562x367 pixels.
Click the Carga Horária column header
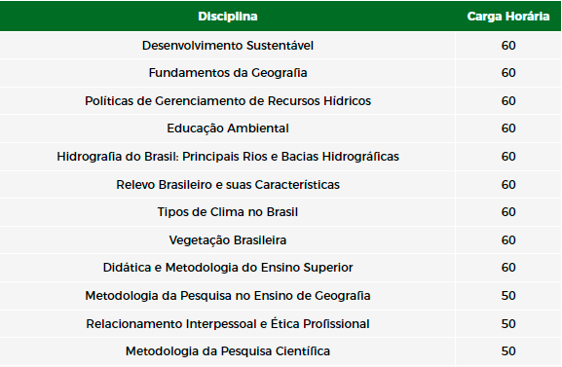507,17
